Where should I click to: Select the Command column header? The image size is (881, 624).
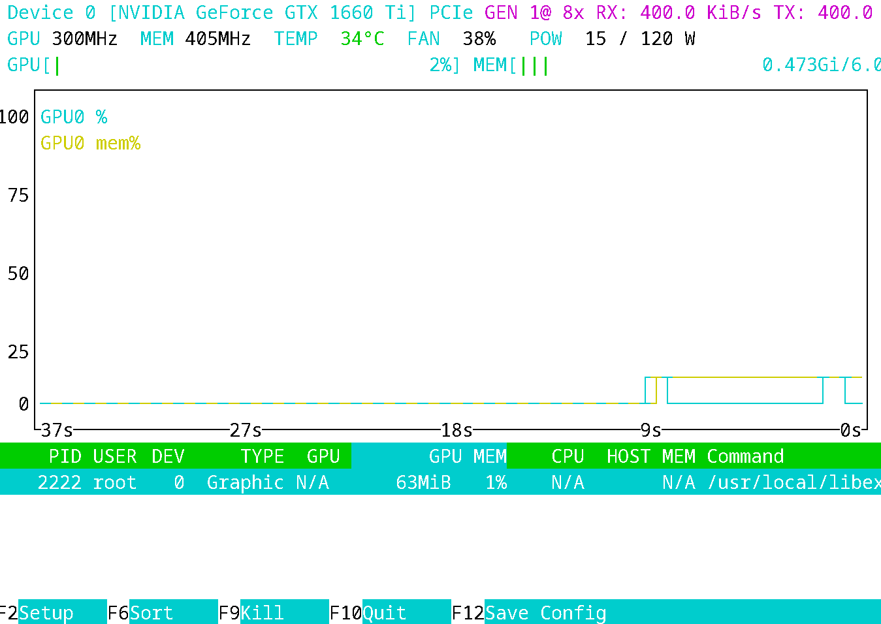(x=745, y=456)
